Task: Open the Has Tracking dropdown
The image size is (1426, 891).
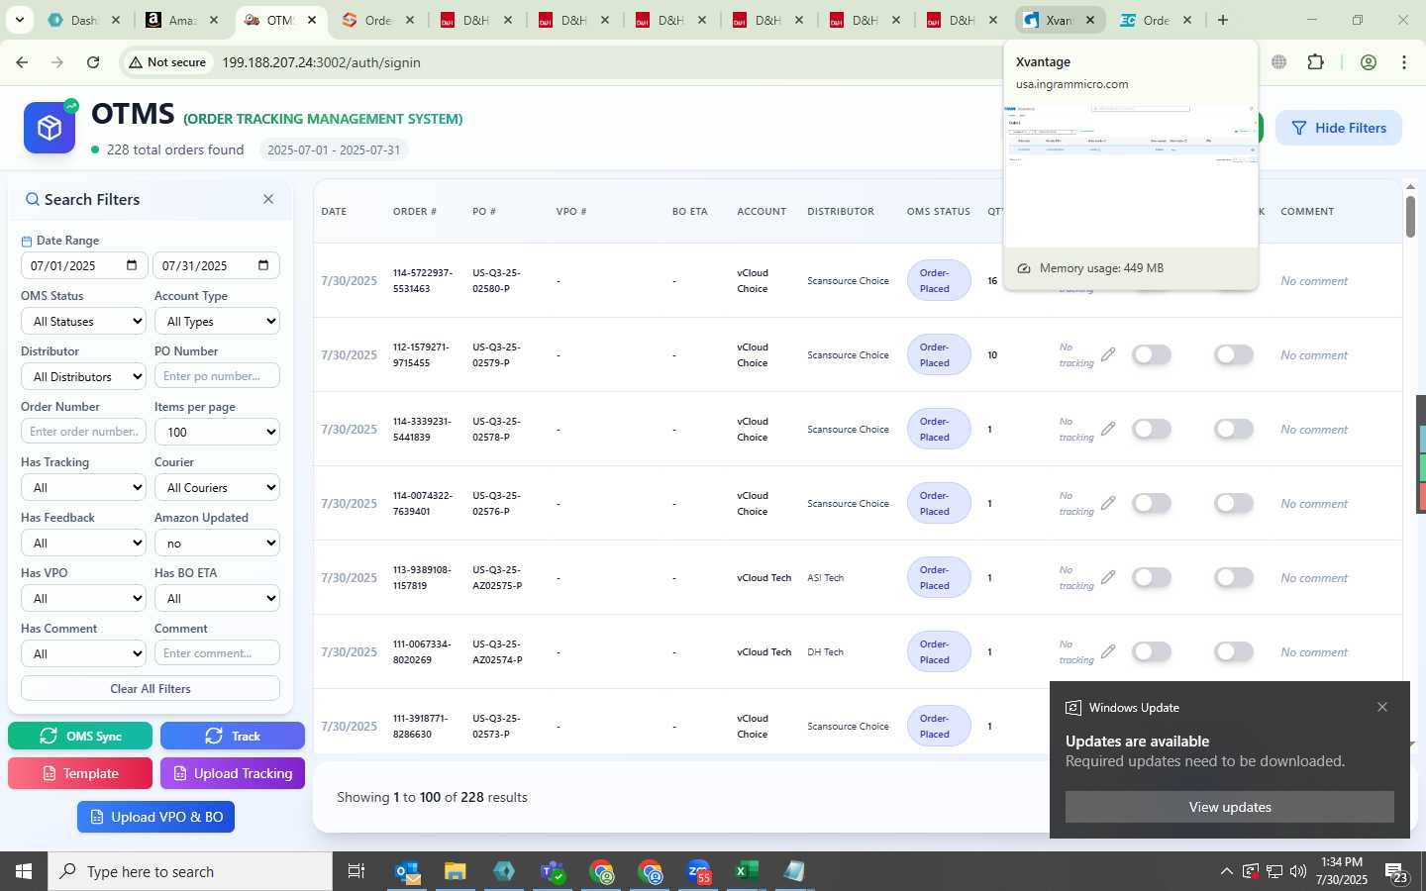Action: click(x=83, y=487)
